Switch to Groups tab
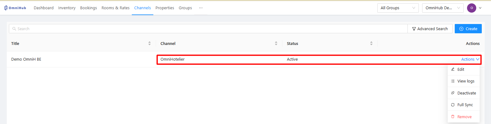 click(x=185, y=8)
